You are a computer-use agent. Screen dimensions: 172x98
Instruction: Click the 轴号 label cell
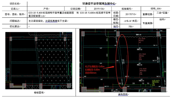pyautogui.click(x=116, y=26)
